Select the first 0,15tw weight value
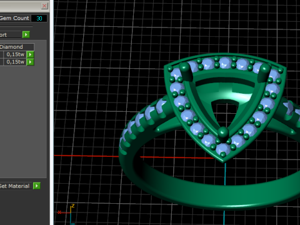The image size is (300, 225). pos(15,54)
